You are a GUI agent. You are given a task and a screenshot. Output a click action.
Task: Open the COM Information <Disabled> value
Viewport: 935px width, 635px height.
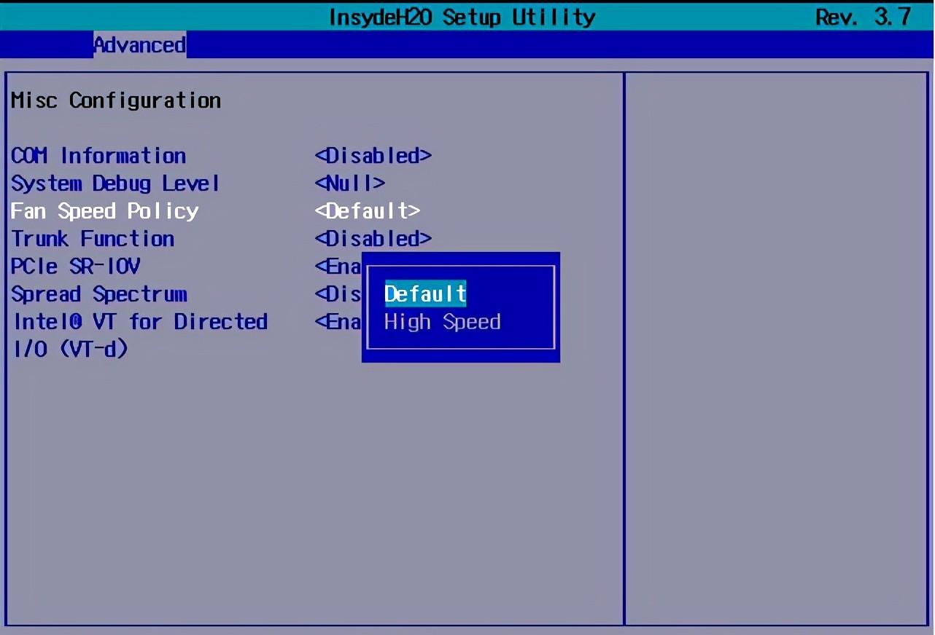[x=373, y=156]
